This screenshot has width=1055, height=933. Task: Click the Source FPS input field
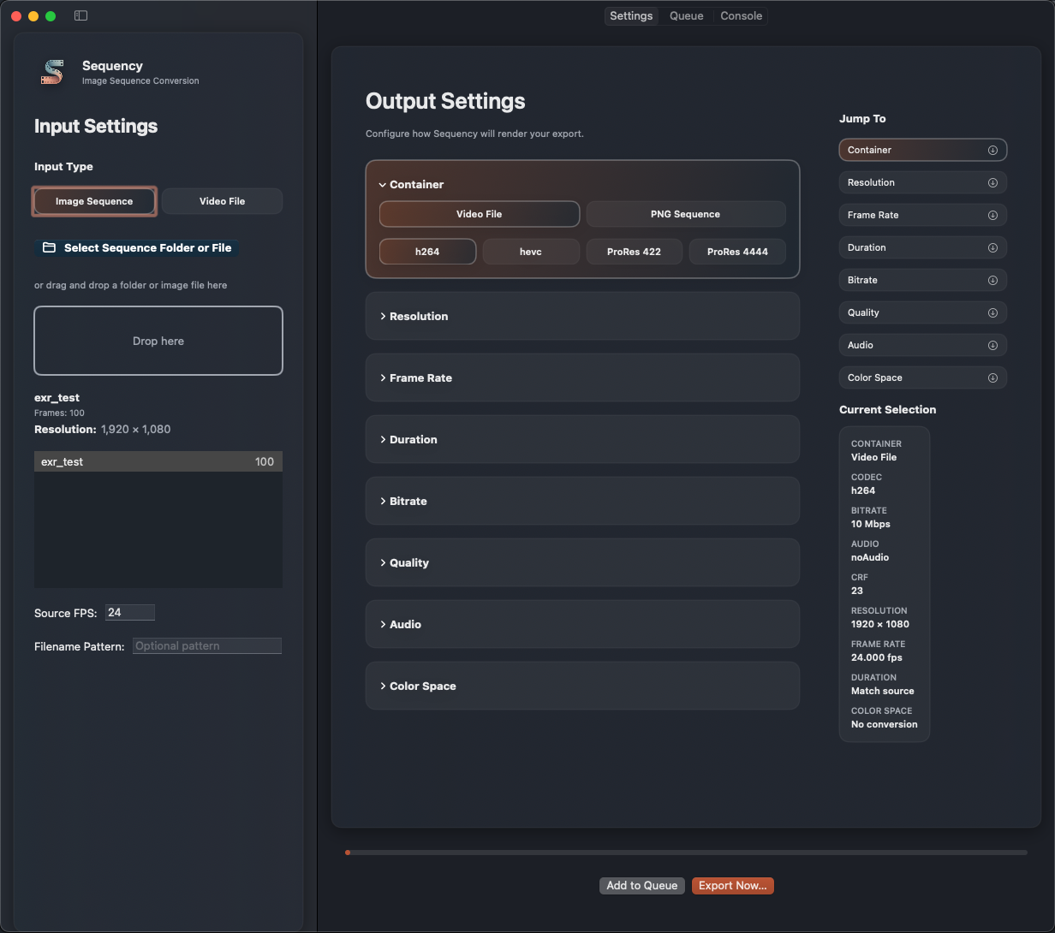pyautogui.click(x=129, y=612)
